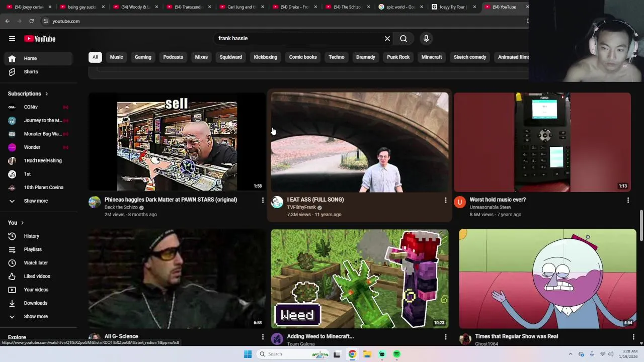Start voice search with the microphone icon
The height and width of the screenshot is (362, 644).
point(426,38)
